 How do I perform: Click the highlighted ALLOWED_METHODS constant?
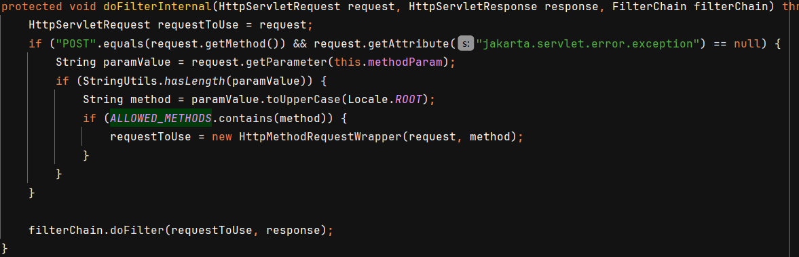tap(161, 118)
